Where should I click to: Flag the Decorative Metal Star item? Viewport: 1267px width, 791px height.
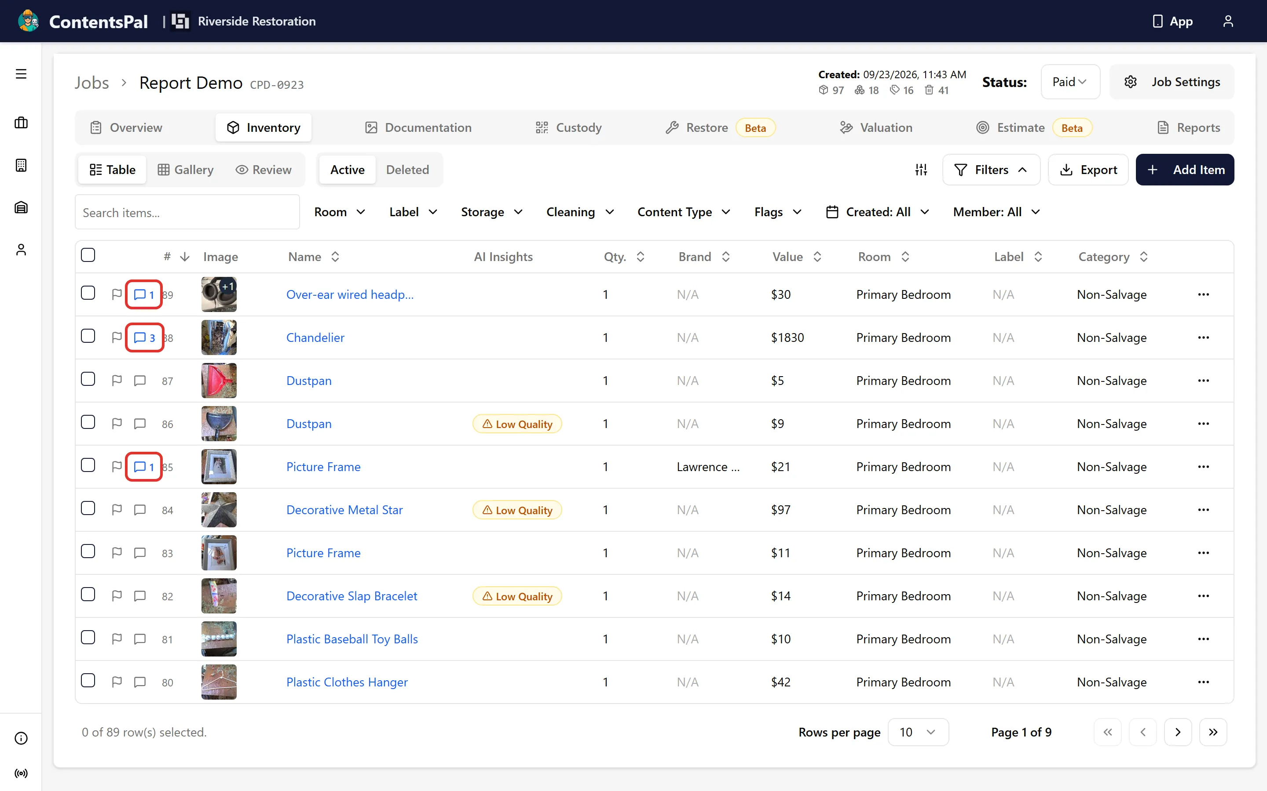pyautogui.click(x=117, y=510)
